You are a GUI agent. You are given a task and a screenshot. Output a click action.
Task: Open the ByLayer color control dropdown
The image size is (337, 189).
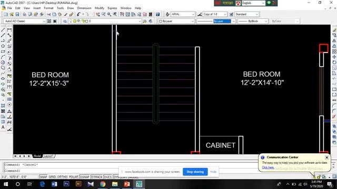coord(192,21)
